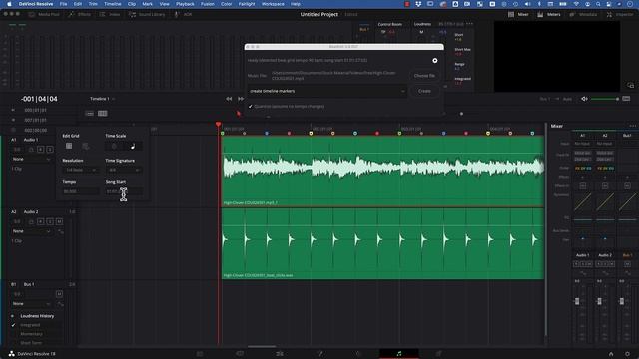Open create timeline markers dropdown

click(326, 91)
